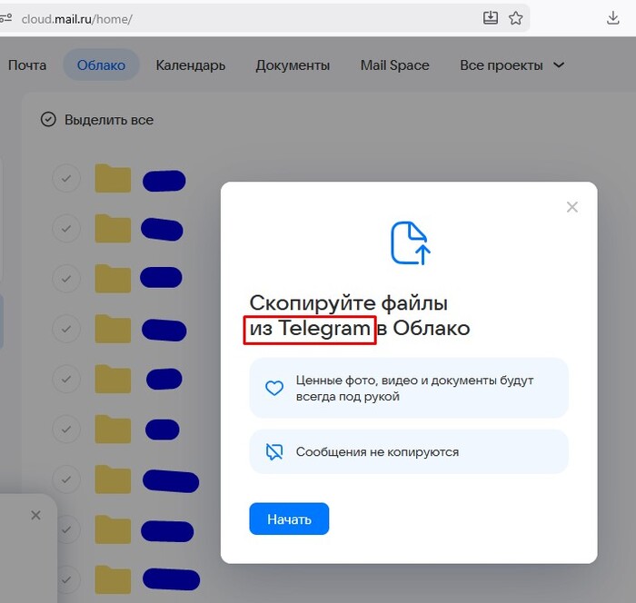Expand the Все проекты dropdown

512,65
